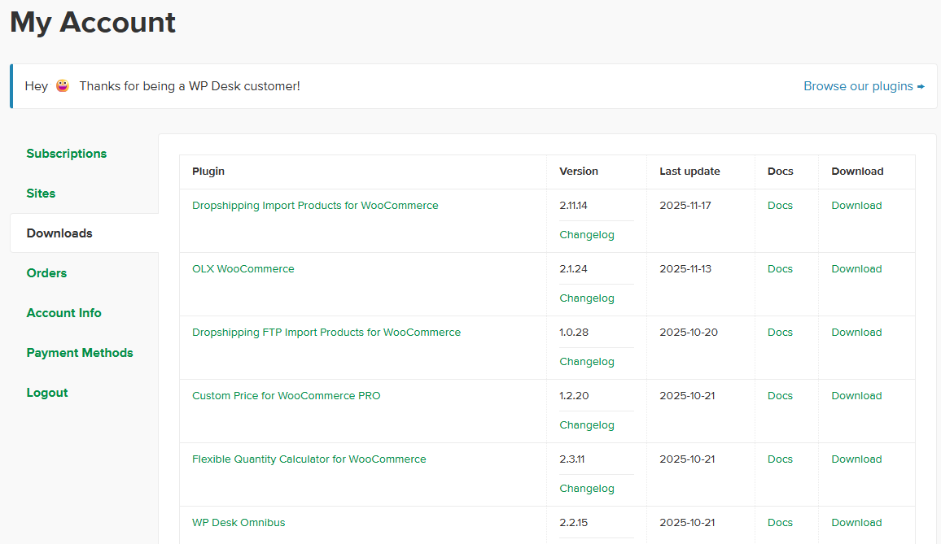View Changelog for version 2.11.14
This screenshot has width=941, height=544.
tap(587, 235)
